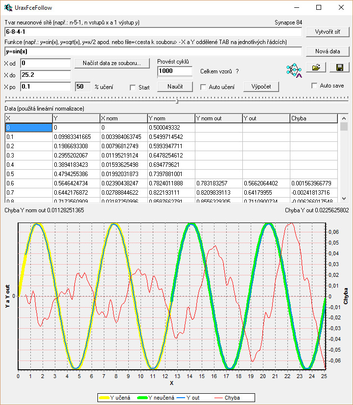Click the Y norm column header
The width and height of the screenshot is (353, 405).
(x=171, y=118)
